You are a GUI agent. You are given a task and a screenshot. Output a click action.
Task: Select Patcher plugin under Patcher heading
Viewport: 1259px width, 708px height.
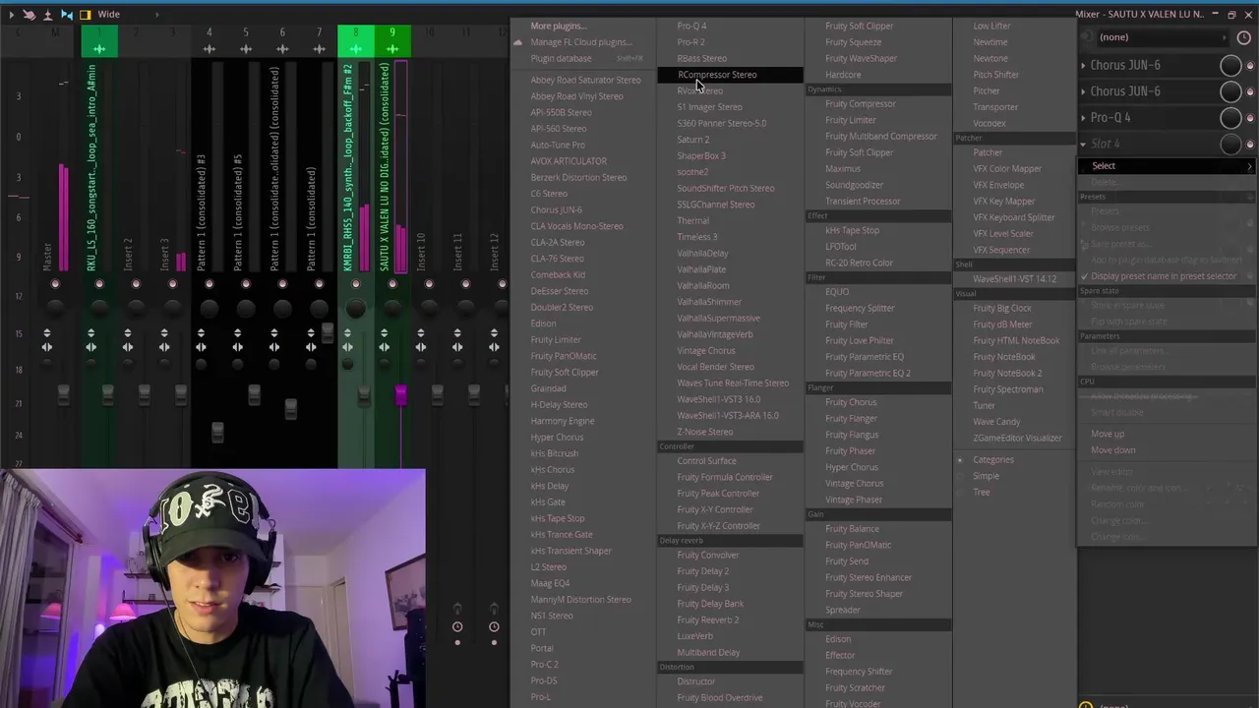988,152
